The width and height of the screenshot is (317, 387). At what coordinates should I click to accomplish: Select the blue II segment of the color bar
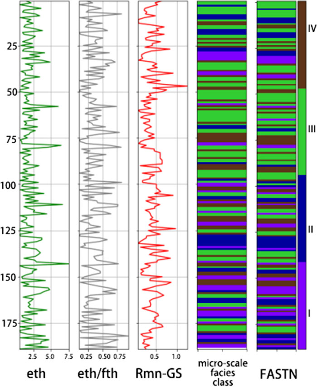tap(302, 218)
